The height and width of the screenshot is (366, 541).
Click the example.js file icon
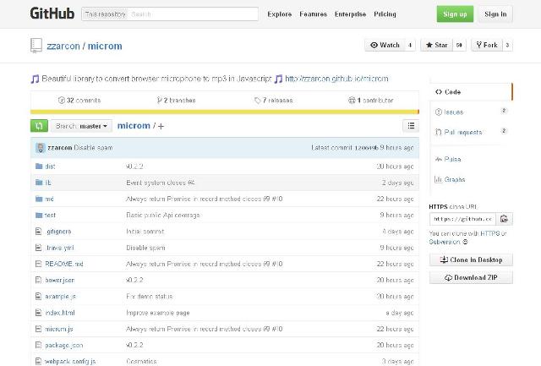coord(39,297)
